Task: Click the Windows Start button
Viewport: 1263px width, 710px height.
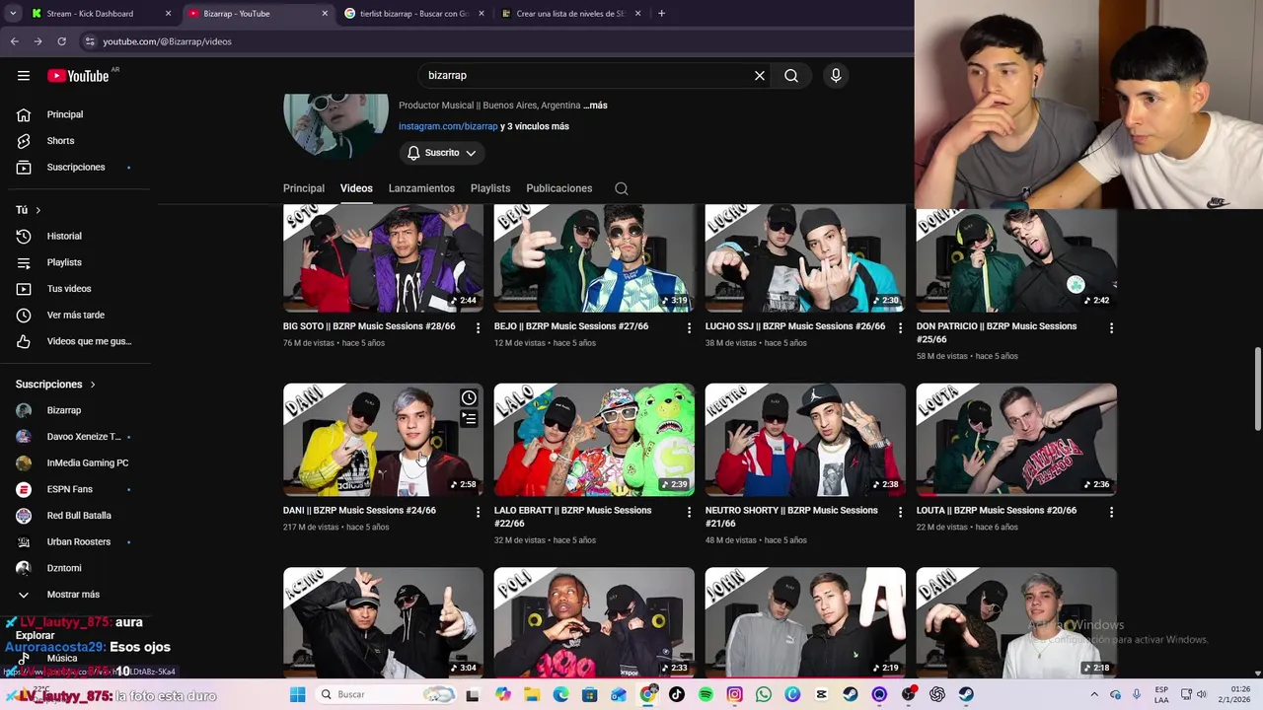Action: pyautogui.click(x=297, y=694)
